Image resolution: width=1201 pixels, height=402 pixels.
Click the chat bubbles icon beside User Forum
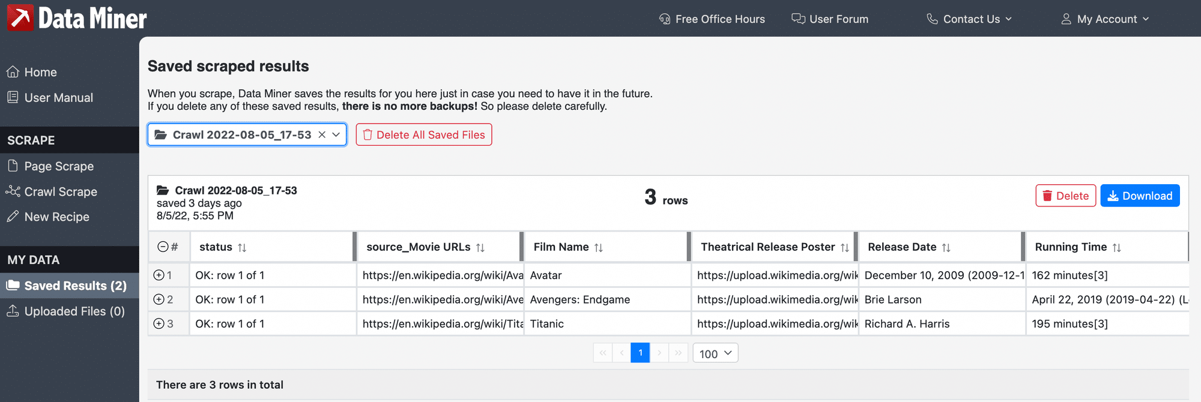(798, 19)
